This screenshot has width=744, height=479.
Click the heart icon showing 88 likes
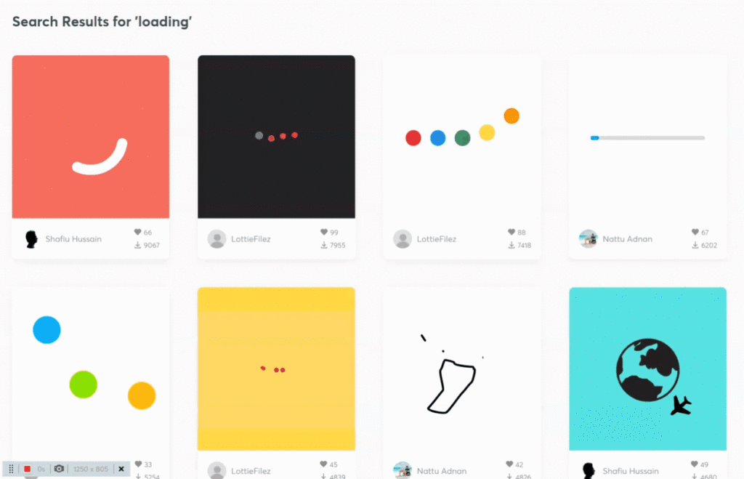pos(511,232)
